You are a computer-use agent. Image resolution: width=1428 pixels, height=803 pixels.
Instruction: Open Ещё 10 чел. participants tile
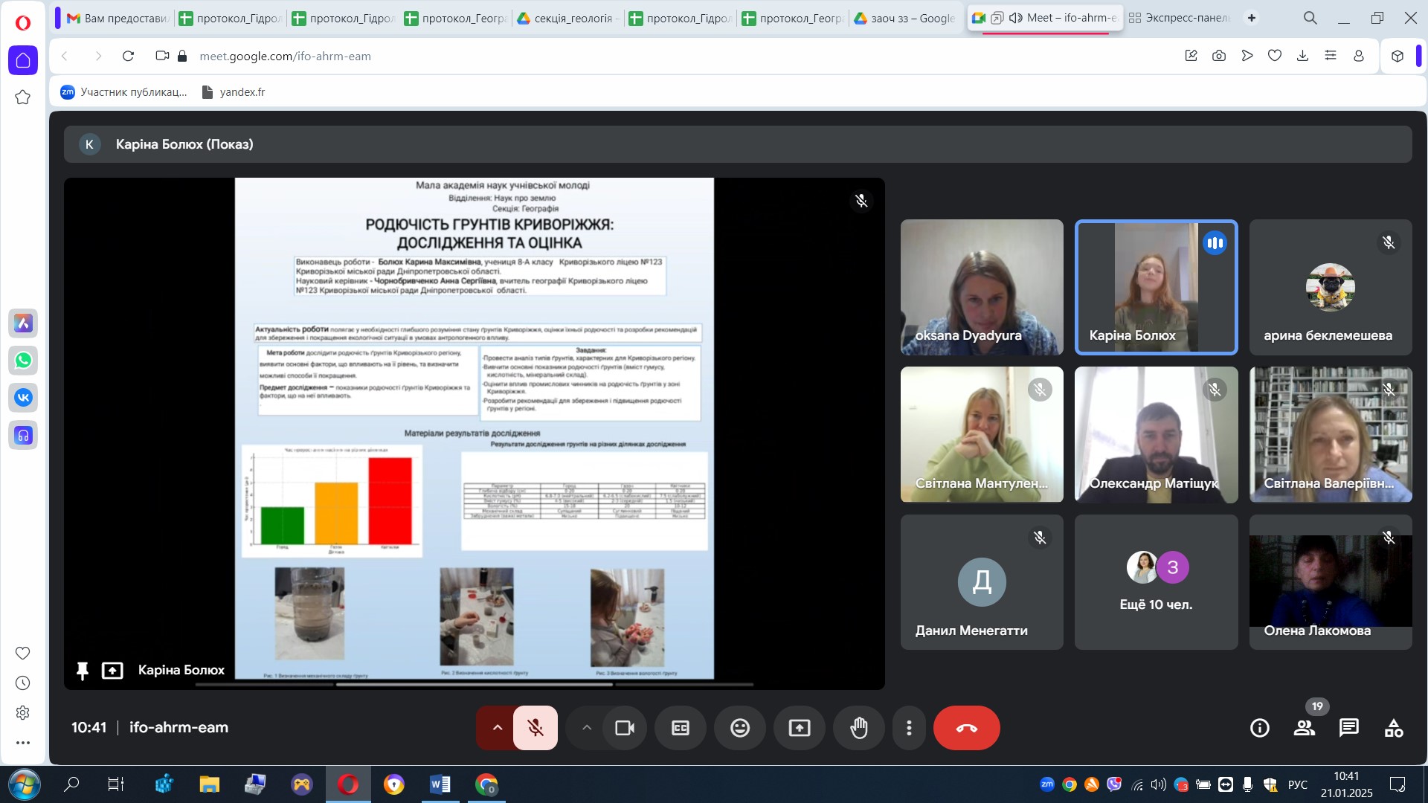coord(1157,582)
